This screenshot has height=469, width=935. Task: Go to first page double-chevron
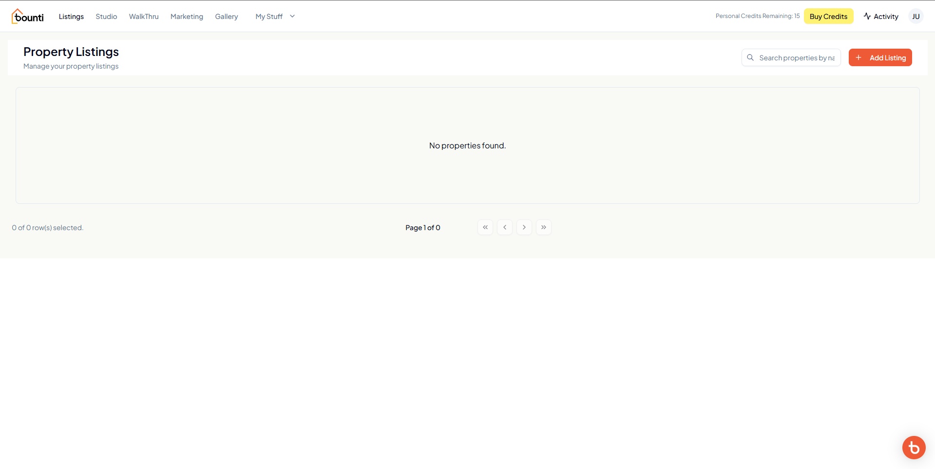pyautogui.click(x=485, y=227)
